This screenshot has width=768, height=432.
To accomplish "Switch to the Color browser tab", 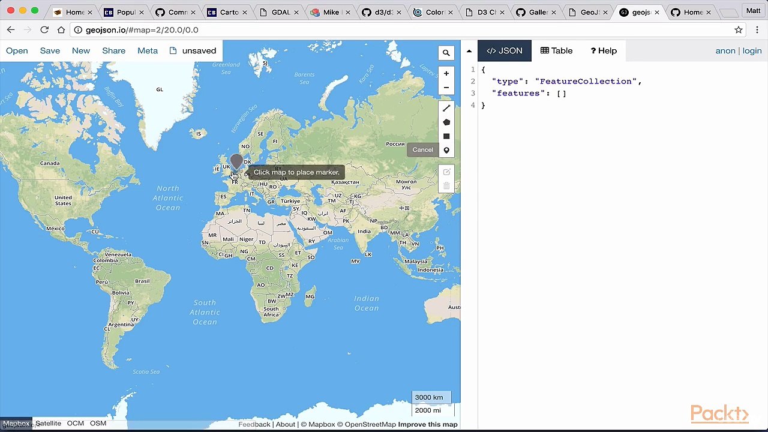I will click(x=435, y=12).
